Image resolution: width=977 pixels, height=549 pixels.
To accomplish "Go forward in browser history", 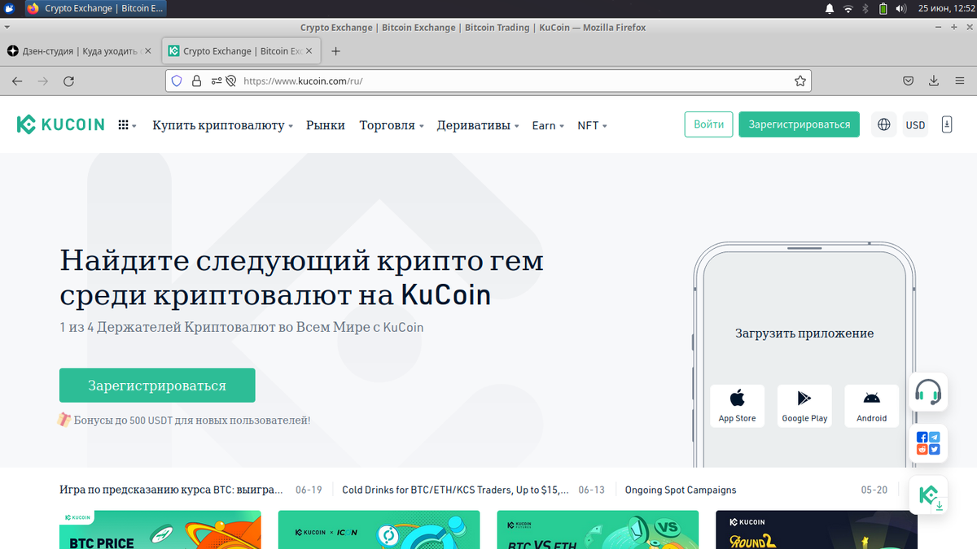I will point(43,81).
